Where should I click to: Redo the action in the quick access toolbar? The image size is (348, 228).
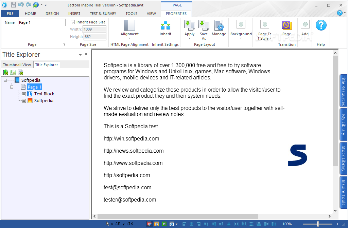tap(29, 5)
